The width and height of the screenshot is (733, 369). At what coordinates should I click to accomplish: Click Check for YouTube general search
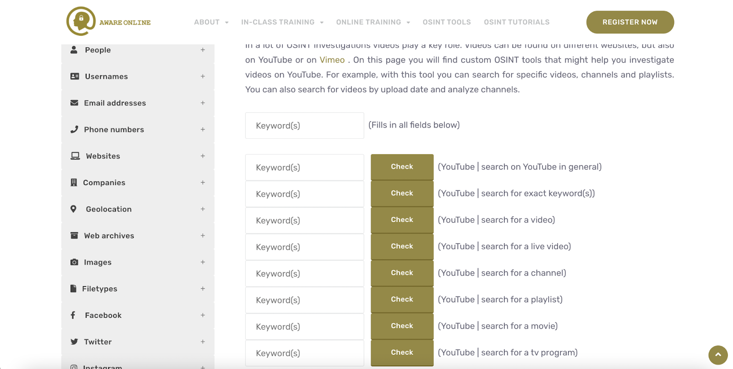(402, 167)
